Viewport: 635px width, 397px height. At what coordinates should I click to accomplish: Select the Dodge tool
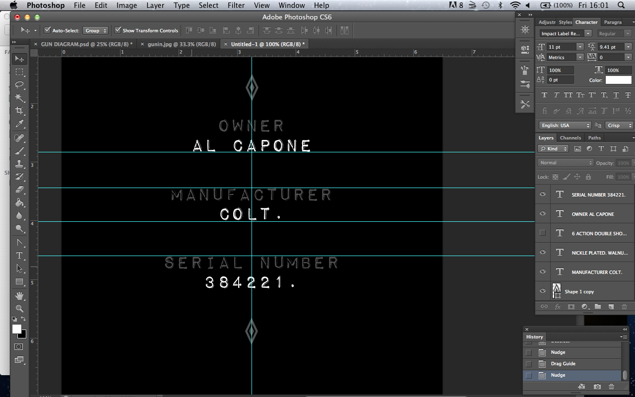coord(19,228)
